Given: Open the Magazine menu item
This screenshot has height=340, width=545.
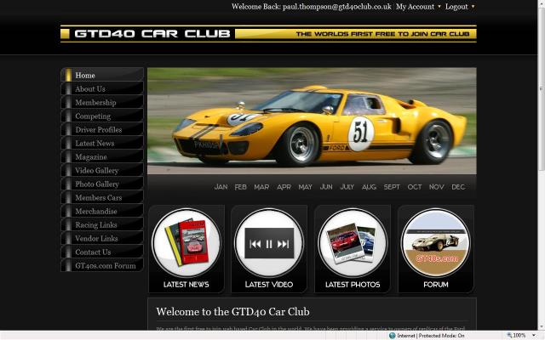Looking at the screenshot, I should [102, 156].
